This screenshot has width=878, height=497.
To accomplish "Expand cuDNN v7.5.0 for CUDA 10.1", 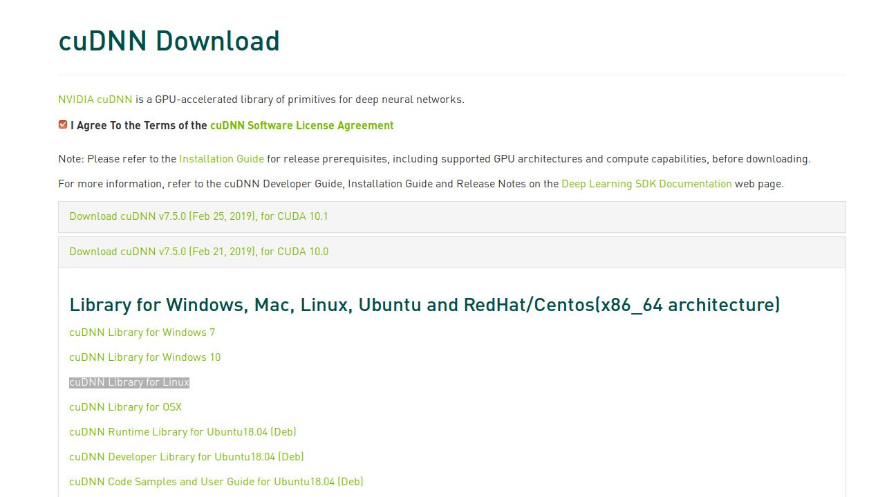I will 199,216.
